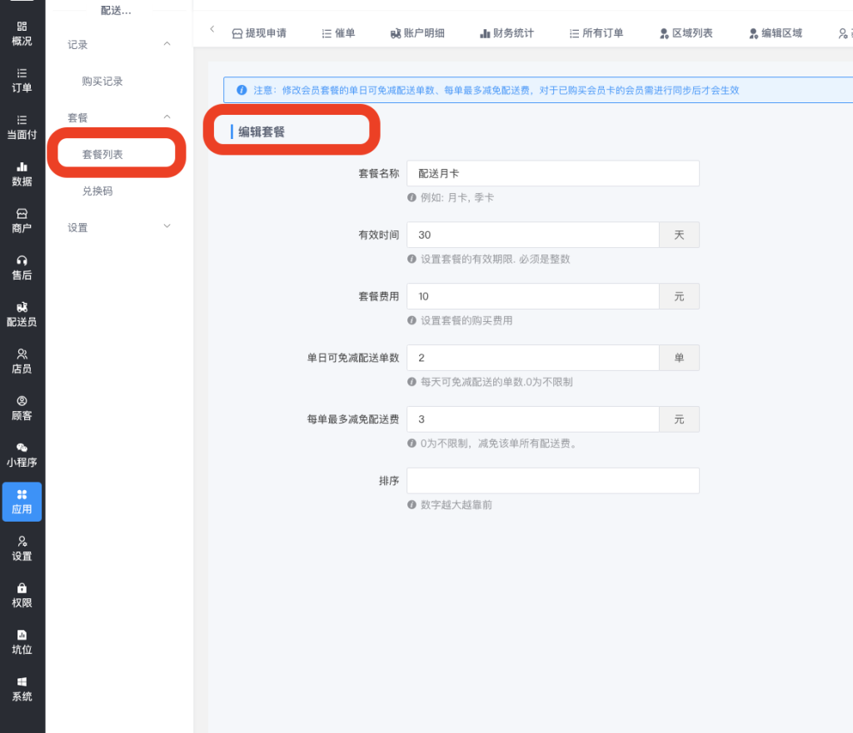Focus the empty 排序 input field
The width and height of the screenshot is (853, 733).
552,481
